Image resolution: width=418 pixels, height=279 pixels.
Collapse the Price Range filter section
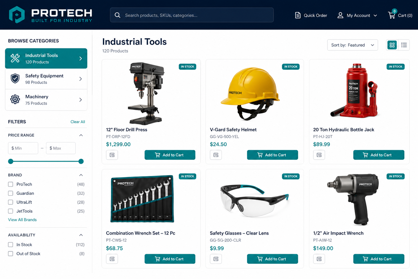click(x=81, y=135)
